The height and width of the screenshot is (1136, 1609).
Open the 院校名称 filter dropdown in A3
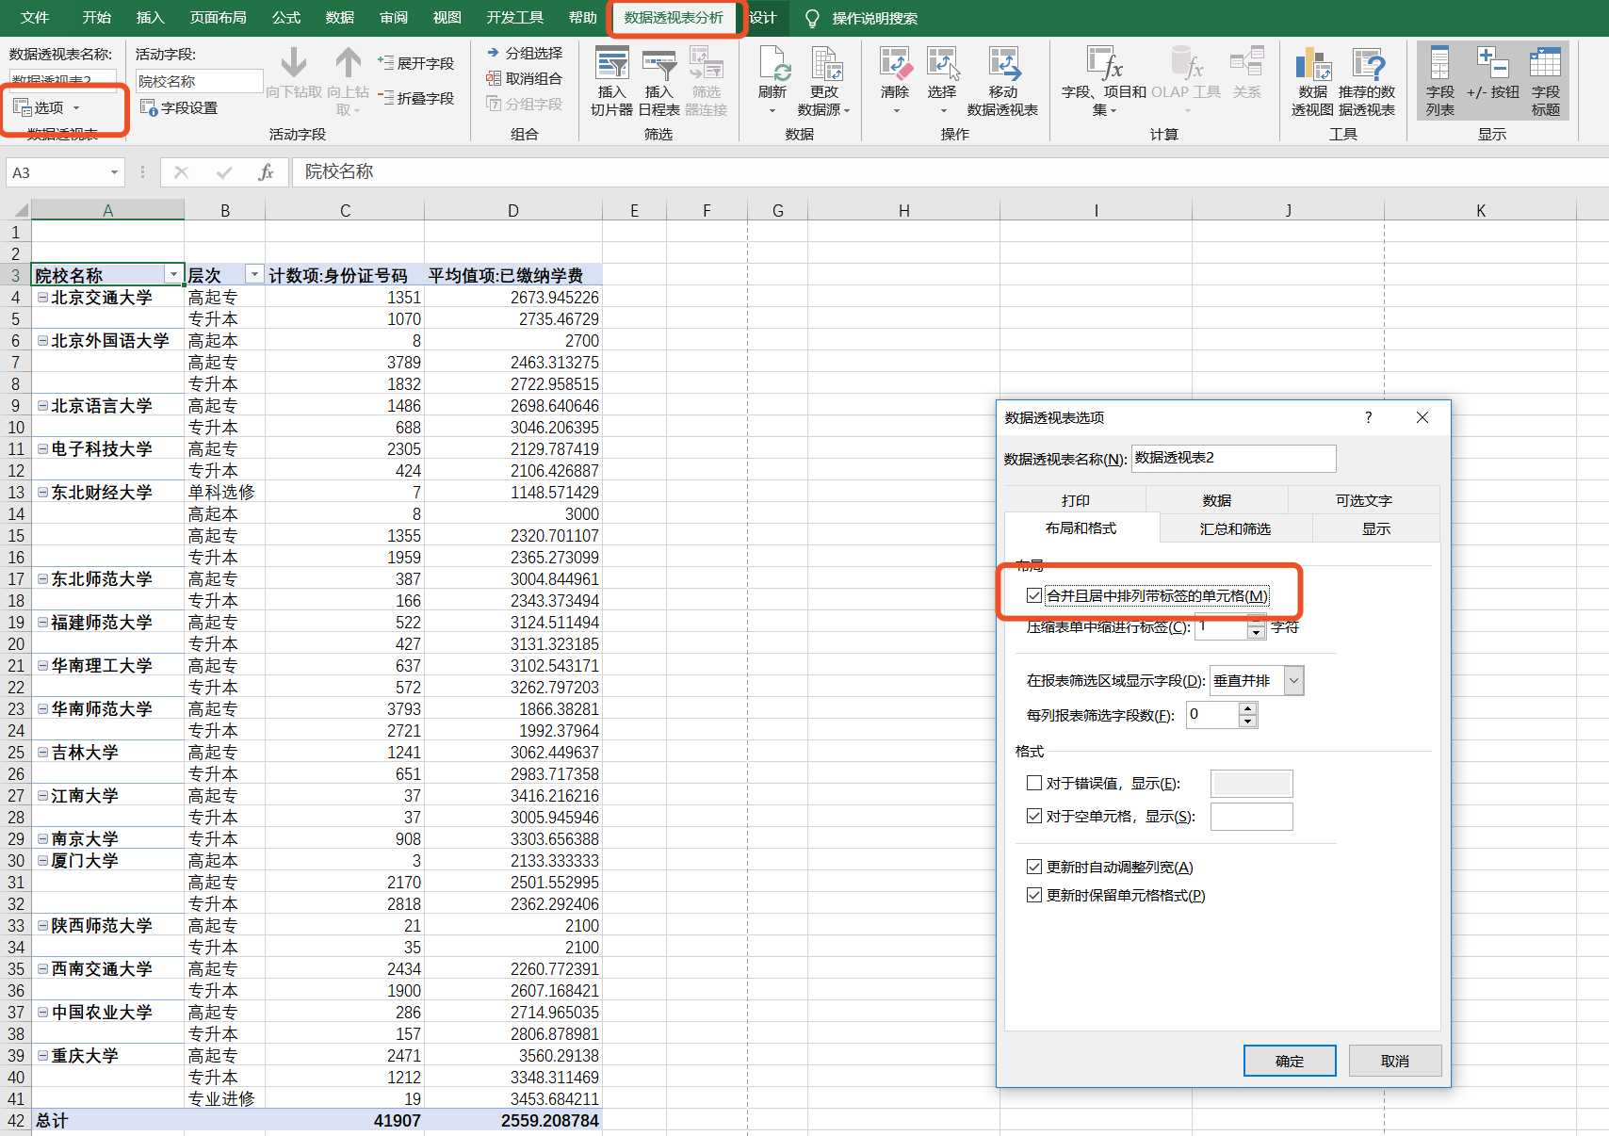coord(173,274)
